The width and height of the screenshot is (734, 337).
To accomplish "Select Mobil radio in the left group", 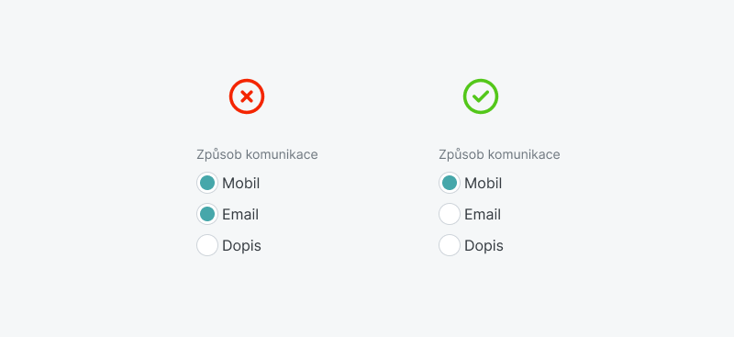I will (x=207, y=183).
